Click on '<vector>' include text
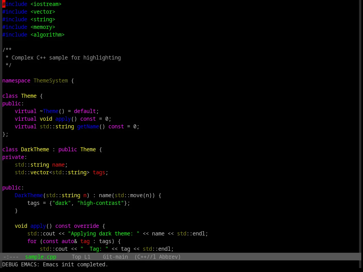 [x=43, y=12]
